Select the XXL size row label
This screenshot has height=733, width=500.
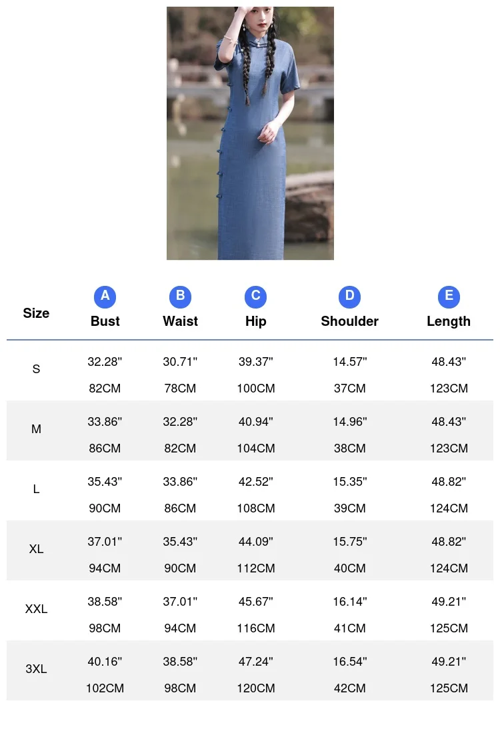click(36, 609)
